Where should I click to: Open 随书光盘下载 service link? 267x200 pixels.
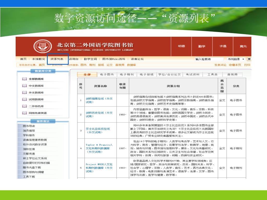point(32,167)
